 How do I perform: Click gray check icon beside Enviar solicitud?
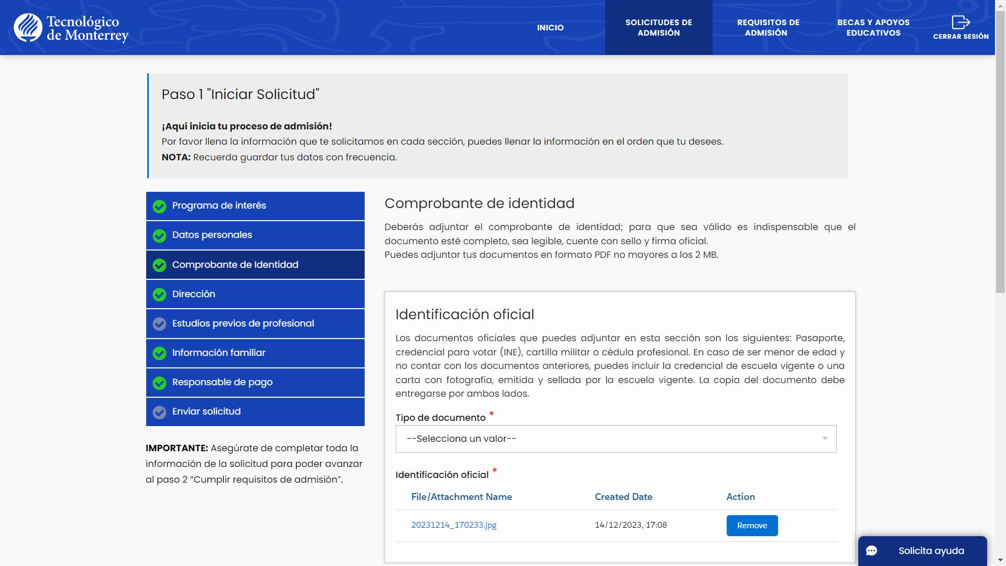point(159,412)
